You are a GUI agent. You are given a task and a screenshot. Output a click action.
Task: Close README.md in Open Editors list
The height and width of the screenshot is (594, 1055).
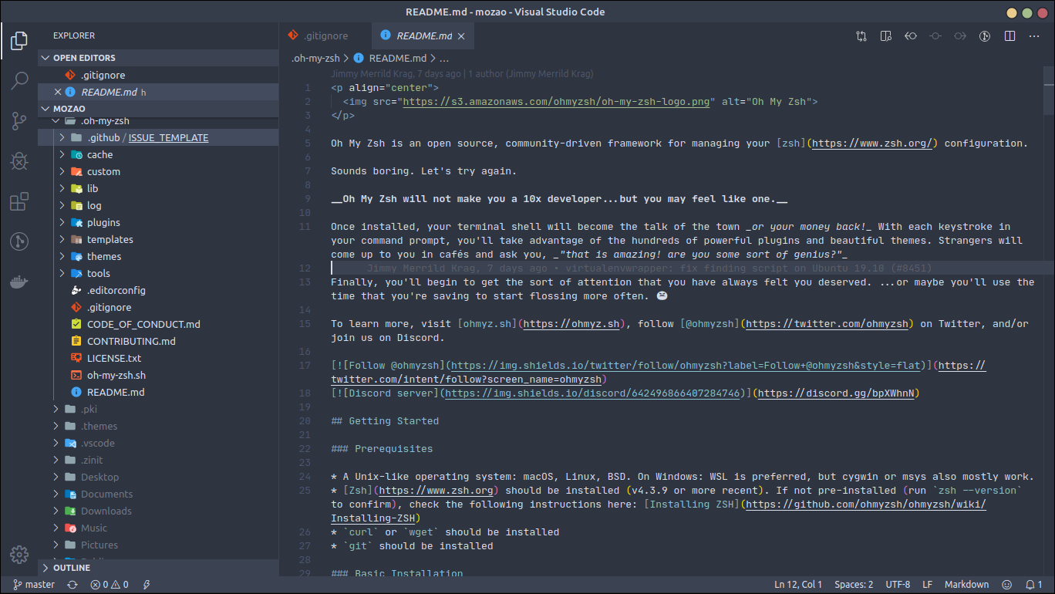[58, 92]
